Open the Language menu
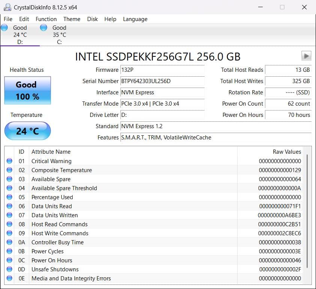This screenshot has width=316, height=289. [x=135, y=19]
